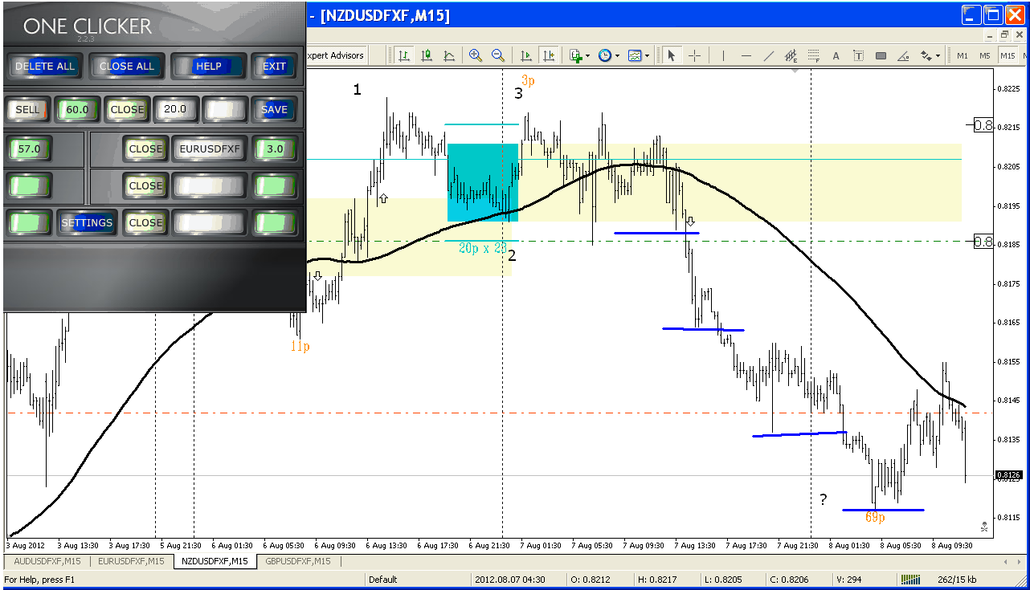Switch chart to bar chart mode

(x=403, y=55)
